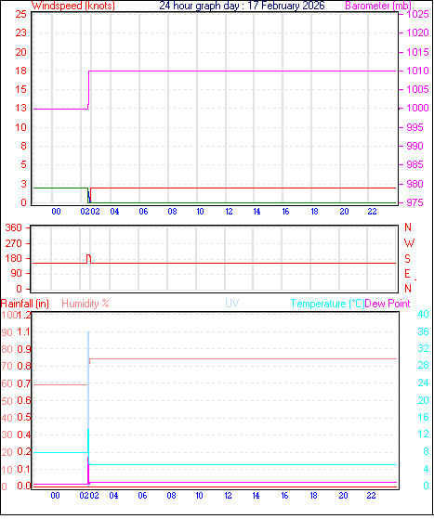Click rainfall axis value 0.6
The image size is (434, 519).
[23, 400]
